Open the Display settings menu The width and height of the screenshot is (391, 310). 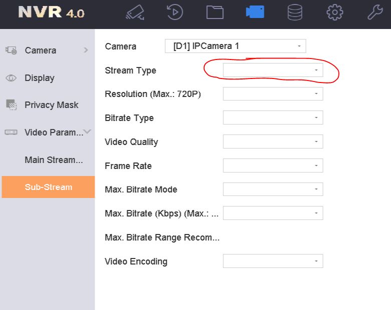[40, 78]
